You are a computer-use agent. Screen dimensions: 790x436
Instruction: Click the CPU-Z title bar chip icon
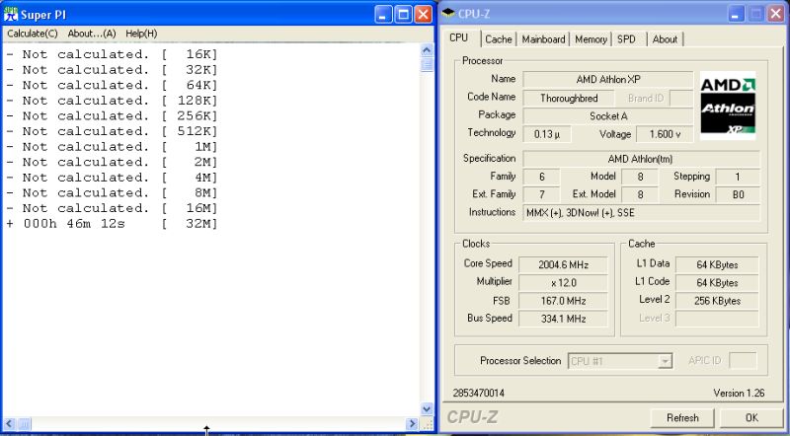click(447, 14)
